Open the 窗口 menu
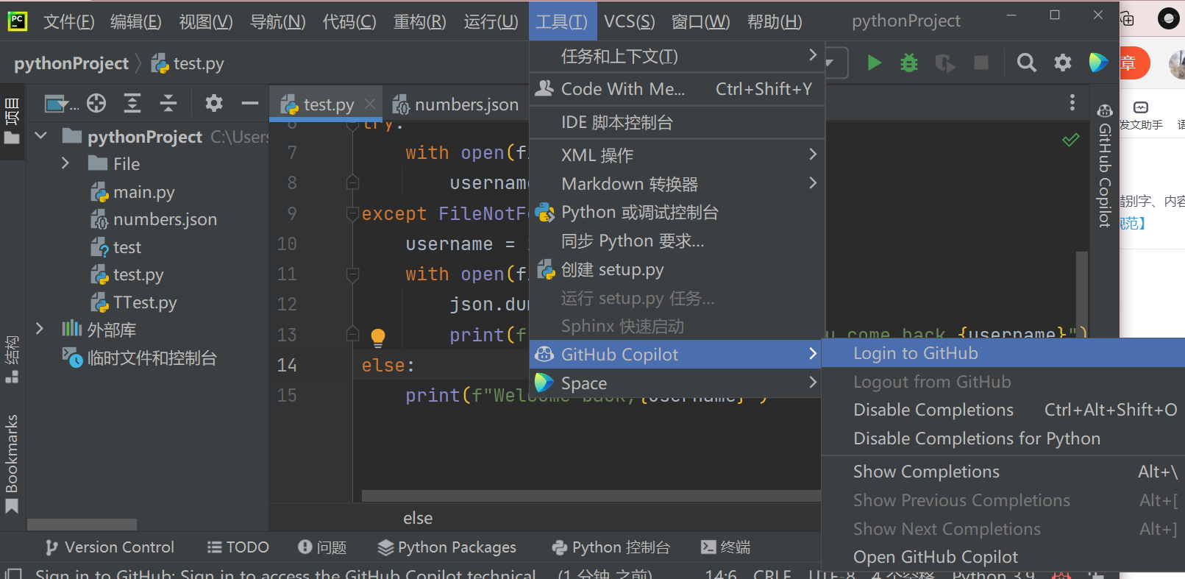Screen dimensions: 1185x579 tap(700, 21)
